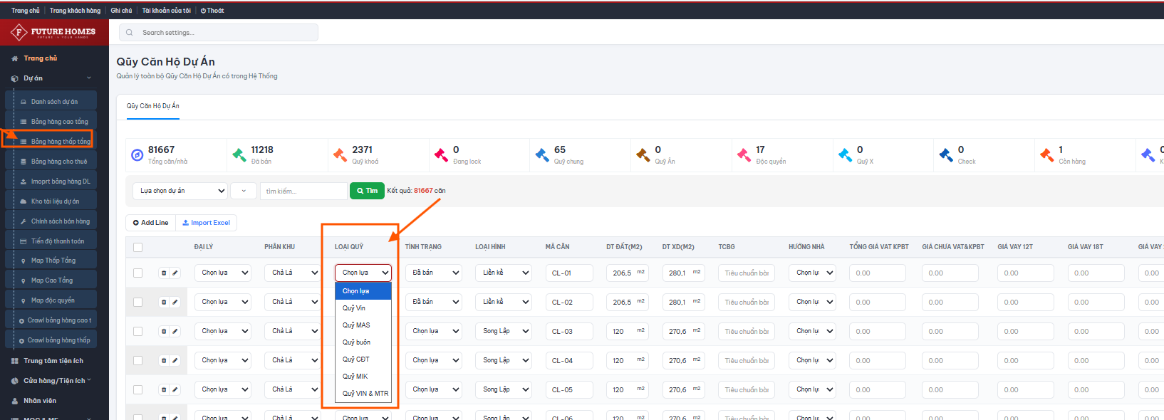The width and height of the screenshot is (1164, 420).
Task: Click the Future Homes logo
Action: [53, 32]
